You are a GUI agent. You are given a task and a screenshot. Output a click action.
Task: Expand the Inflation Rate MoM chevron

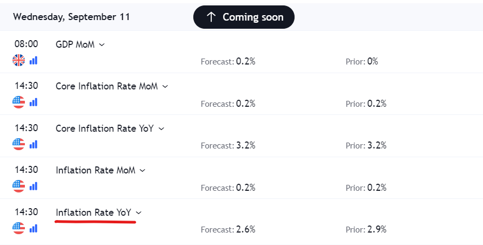pos(142,170)
